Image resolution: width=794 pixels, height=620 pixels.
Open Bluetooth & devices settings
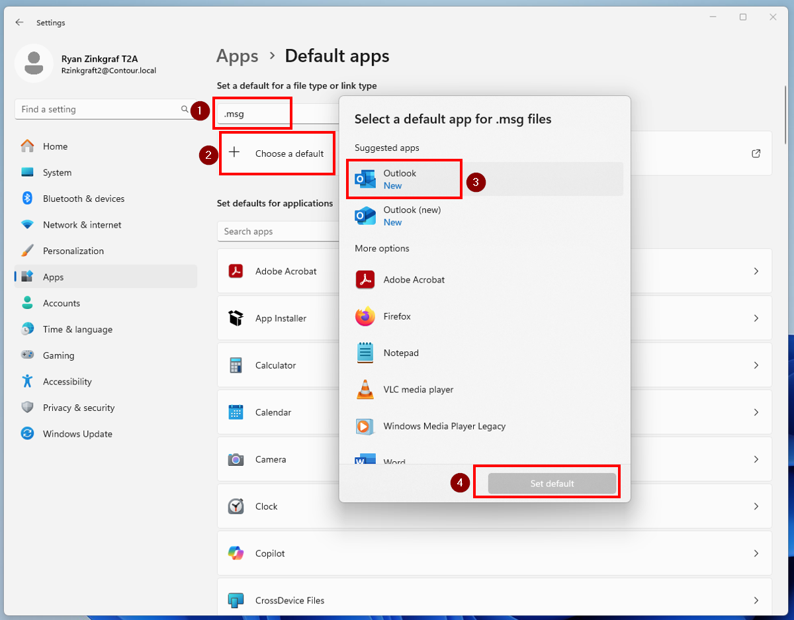click(x=106, y=199)
